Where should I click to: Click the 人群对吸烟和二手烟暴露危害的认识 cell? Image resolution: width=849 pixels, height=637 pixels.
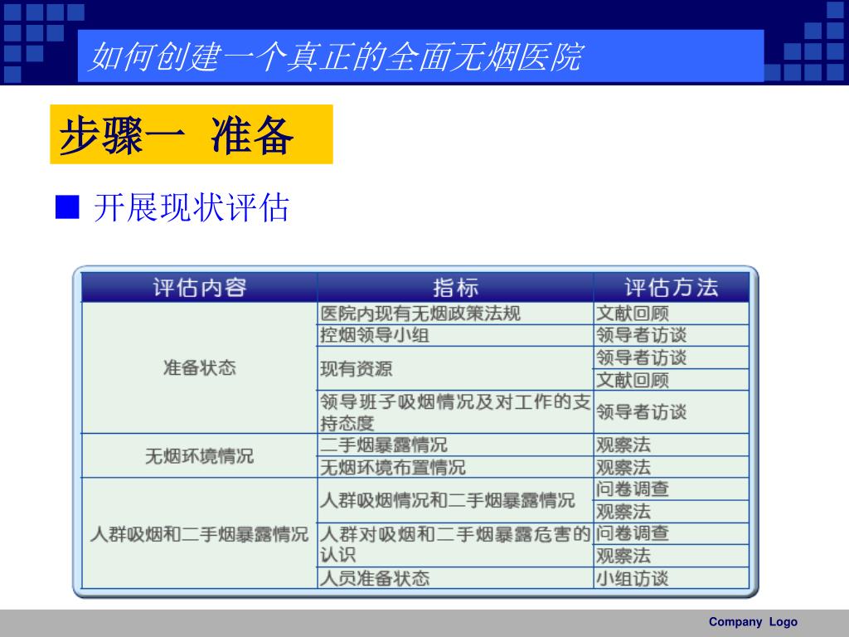[x=455, y=544]
